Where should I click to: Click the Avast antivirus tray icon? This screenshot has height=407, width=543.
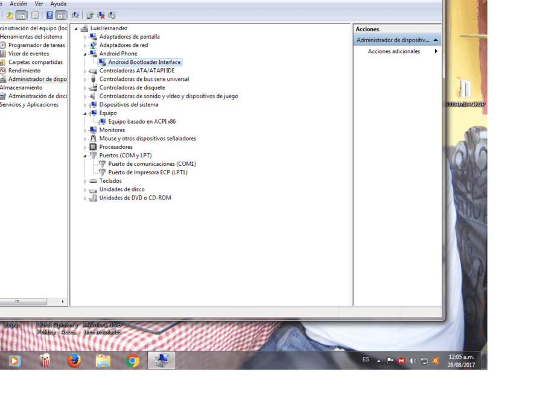tap(435, 361)
